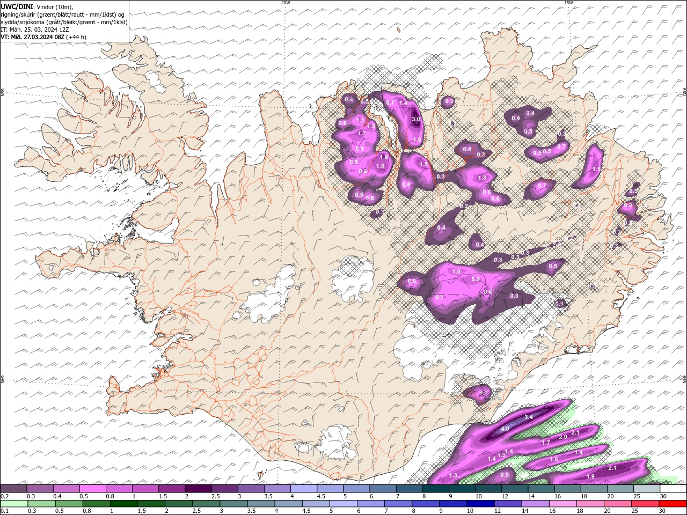This screenshot has height=515, width=687.
Task: Select the light lavender 4 snow legend swatch
Action: point(304,489)
